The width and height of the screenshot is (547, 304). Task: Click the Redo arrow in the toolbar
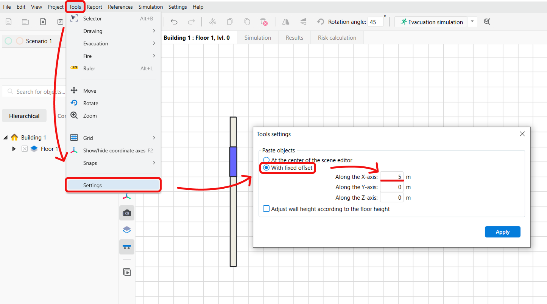192,22
